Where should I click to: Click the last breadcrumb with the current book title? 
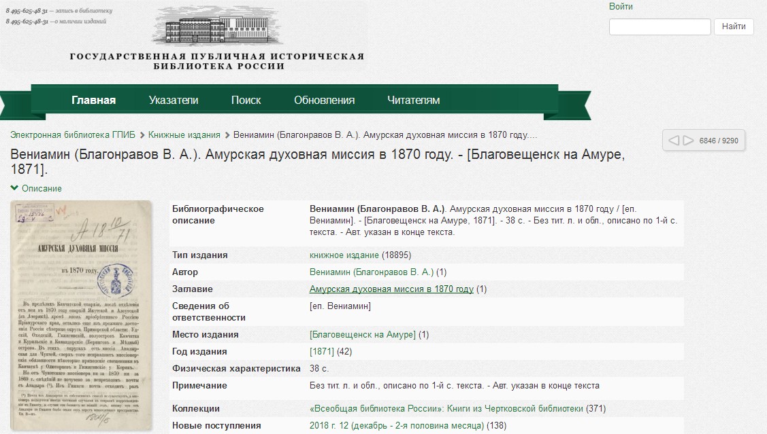pyautogui.click(x=385, y=134)
